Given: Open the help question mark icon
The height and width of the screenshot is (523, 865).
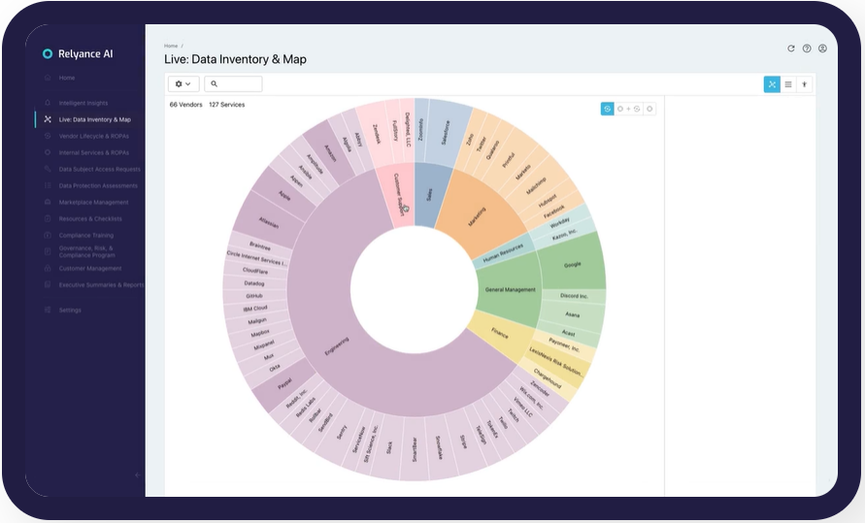Looking at the screenshot, I should [x=807, y=49].
